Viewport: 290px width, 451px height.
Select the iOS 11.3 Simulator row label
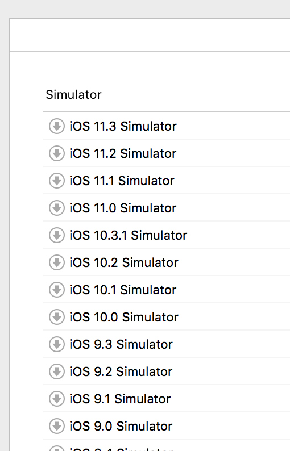[x=123, y=126]
